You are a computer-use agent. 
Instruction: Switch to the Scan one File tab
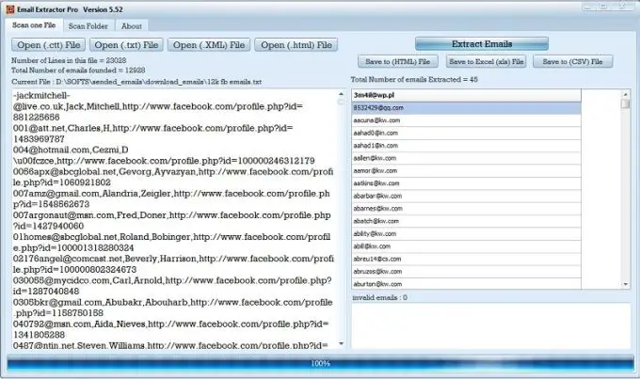click(x=34, y=25)
